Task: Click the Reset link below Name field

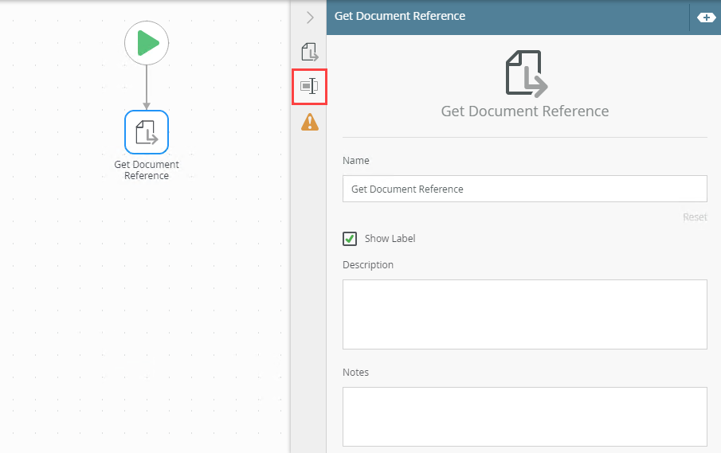Action: [695, 217]
